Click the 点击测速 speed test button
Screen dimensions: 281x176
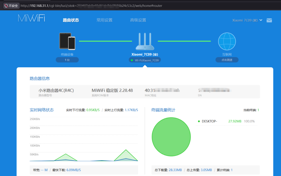227,60
